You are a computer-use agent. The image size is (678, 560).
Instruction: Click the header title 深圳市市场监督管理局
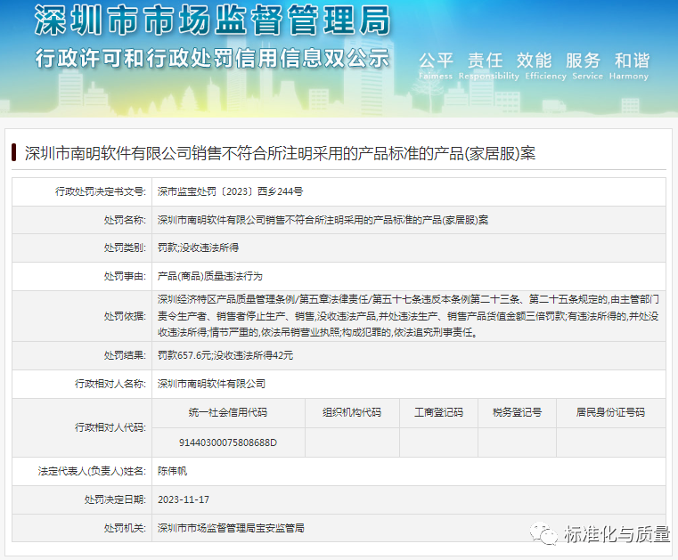click(212, 20)
